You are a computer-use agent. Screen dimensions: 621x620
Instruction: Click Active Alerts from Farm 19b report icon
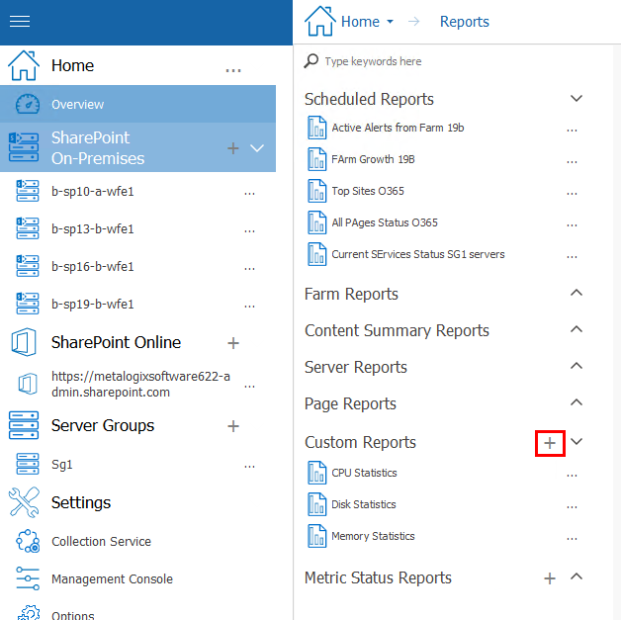(x=316, y=128)
